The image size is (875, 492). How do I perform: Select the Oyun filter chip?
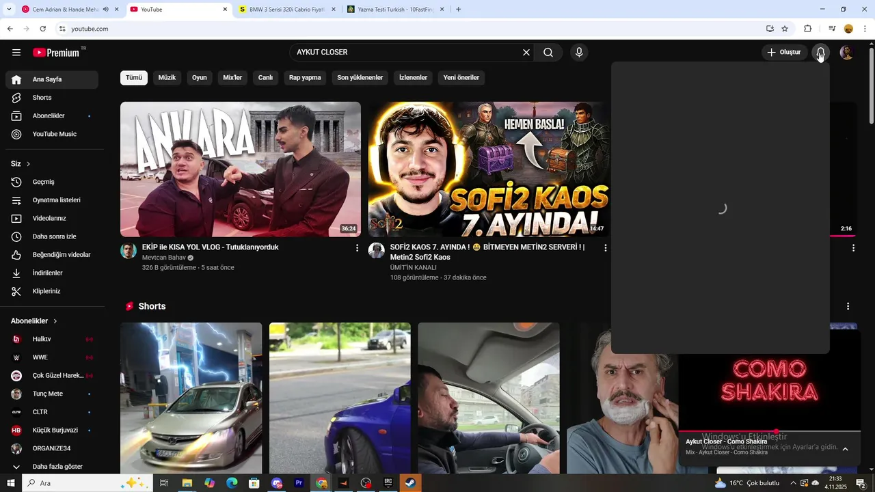199,78
